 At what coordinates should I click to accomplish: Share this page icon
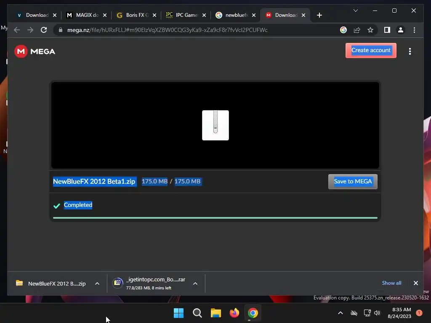point(357,30)
